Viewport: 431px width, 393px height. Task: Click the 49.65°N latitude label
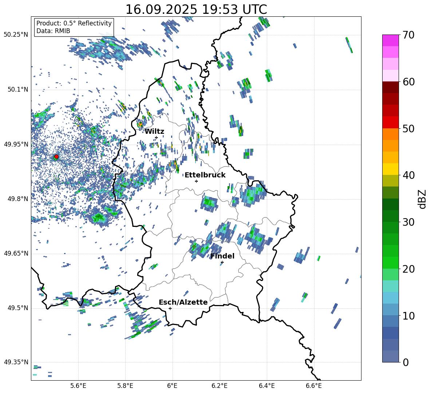[16, 253]
